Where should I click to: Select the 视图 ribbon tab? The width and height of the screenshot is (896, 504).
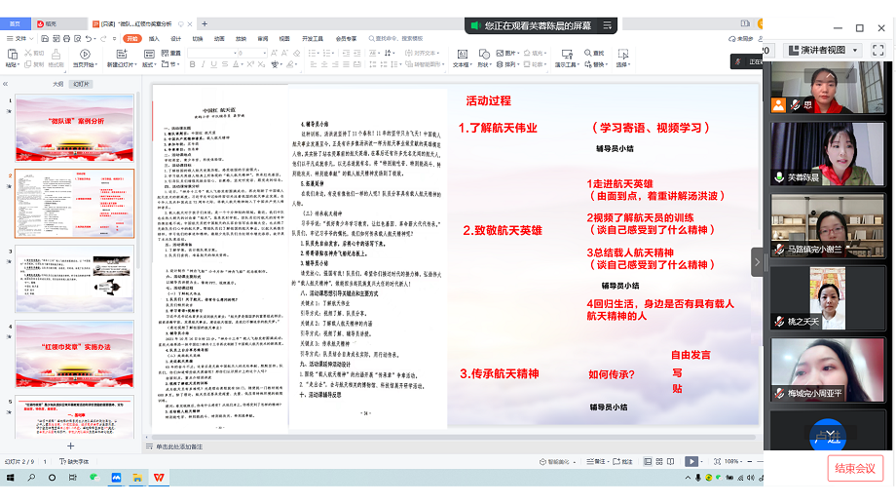click(284, 39)
